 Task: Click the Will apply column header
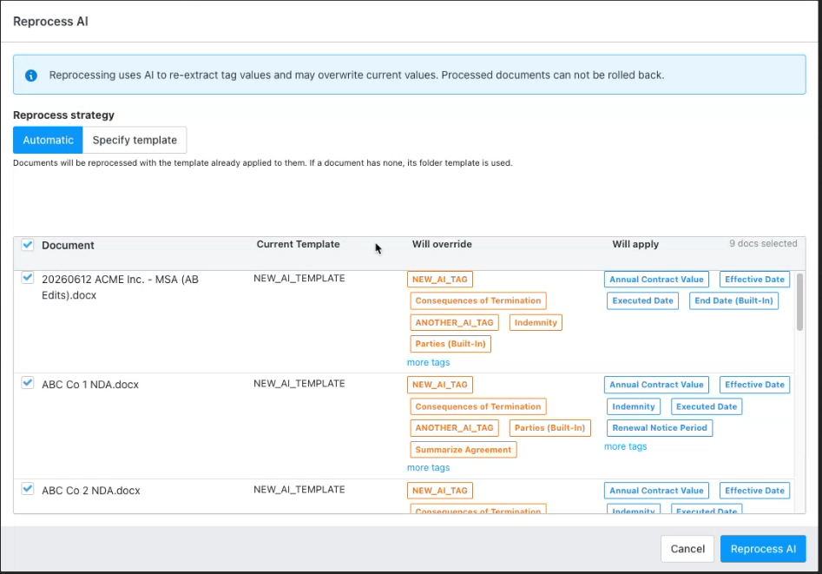(635, 245)
